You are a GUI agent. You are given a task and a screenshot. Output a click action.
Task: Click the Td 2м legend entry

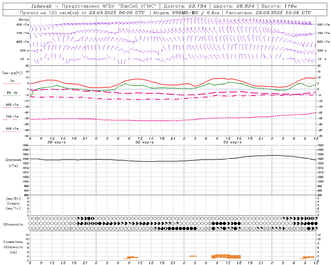(x=12, y=93)
